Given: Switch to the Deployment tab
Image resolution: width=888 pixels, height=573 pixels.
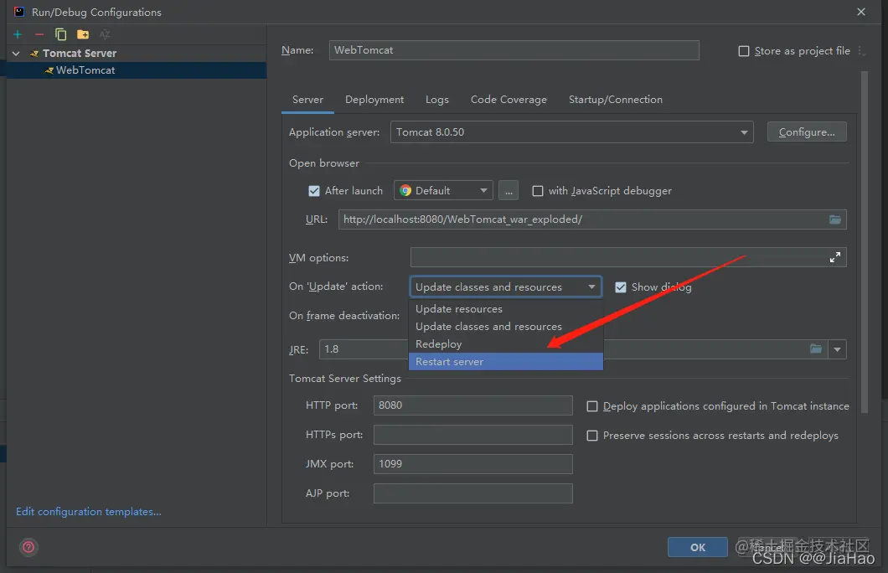Looking at the screenshot, I should (374, 100).
